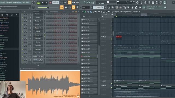Open the tempo tapper icon
175x98 pixels.
[136, 7]
